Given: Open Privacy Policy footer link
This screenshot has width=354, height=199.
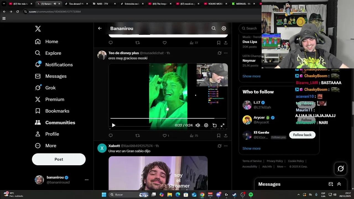Looking at the screenshot, I should (x=275, y=161).
